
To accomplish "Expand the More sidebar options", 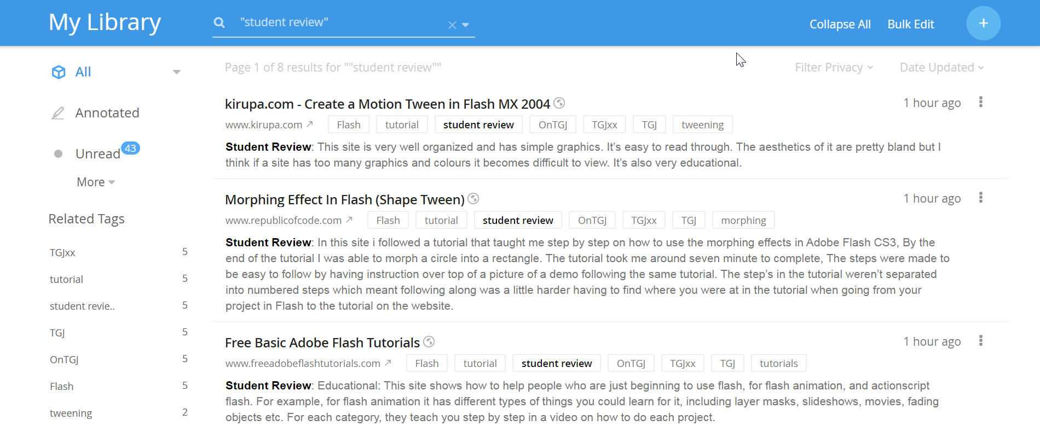I will point(96,182).
